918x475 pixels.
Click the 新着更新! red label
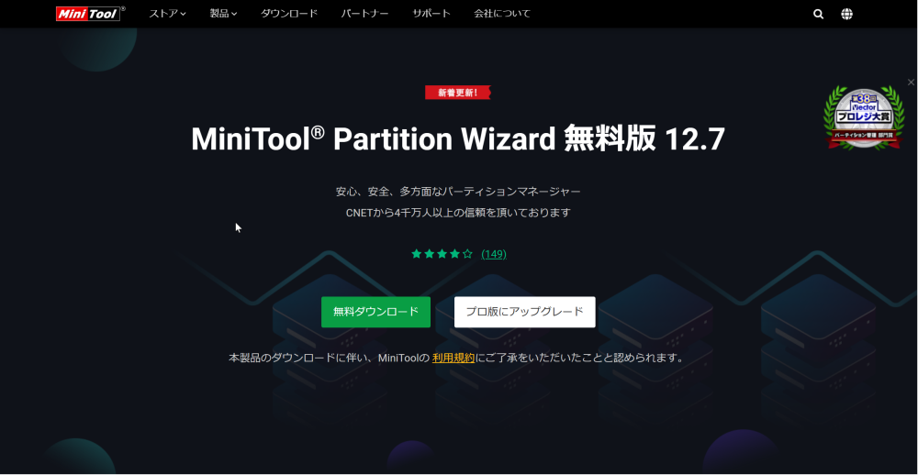click(458, 93)
